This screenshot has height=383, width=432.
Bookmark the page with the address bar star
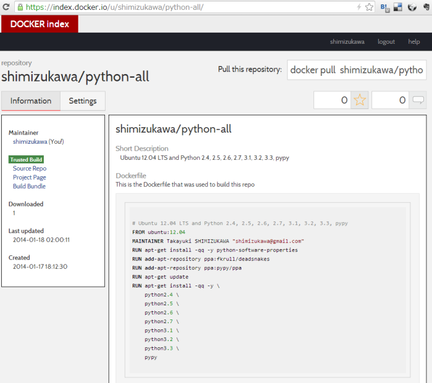pos(369,7)
